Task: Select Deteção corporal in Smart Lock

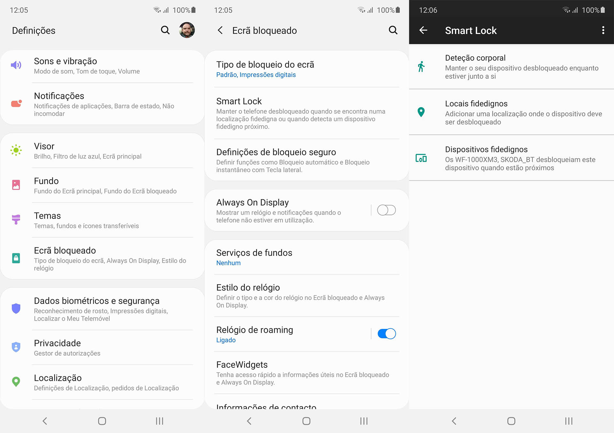Action: (x=511, y=67)
